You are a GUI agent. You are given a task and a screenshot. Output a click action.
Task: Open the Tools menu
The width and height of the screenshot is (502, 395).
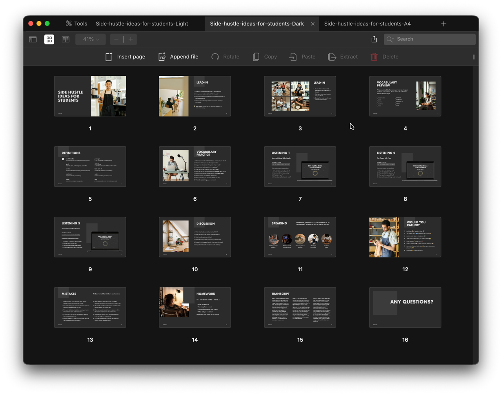tap(76, 24)
